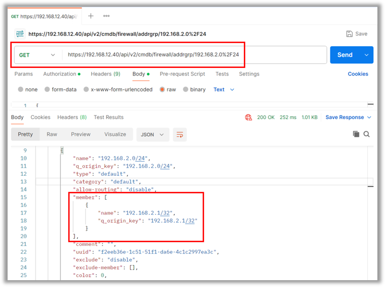Open a new request tab with the plus icon
Screen dimensions: 385x287
coord(90,16)
